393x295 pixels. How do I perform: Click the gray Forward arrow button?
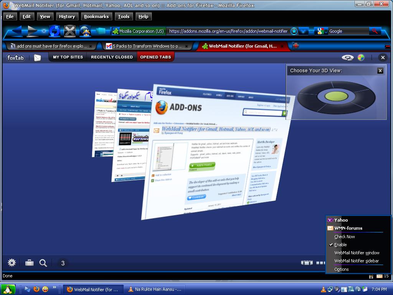[x=33, y=31]
